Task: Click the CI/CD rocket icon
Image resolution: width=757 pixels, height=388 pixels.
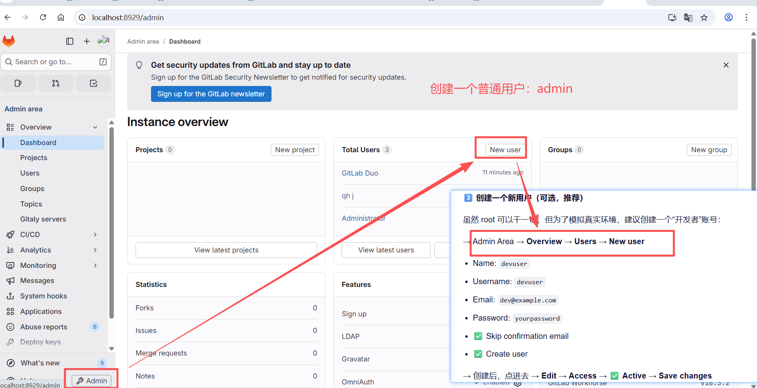Action: pos(10,235)
